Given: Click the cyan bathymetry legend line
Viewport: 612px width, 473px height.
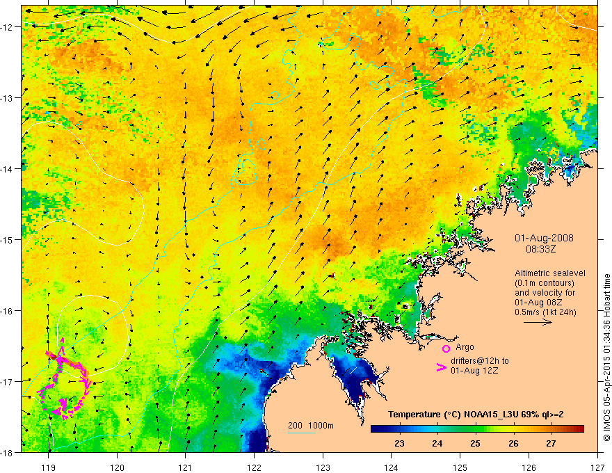Looking at the screenshot, I should coord(302,433).
